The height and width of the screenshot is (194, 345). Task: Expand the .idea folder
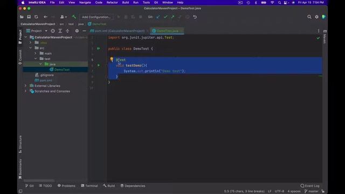coord(31,43)
